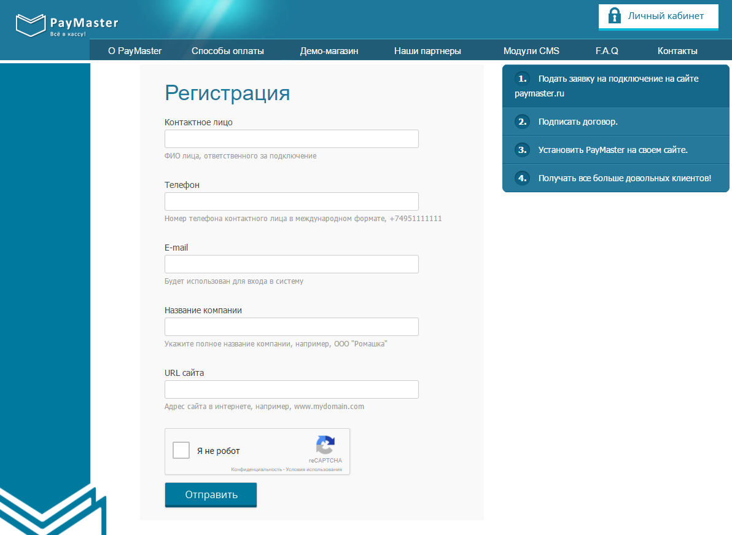The image size is (732, 535).
Task: Click the "URL сайта" input field
Action: 291,389
